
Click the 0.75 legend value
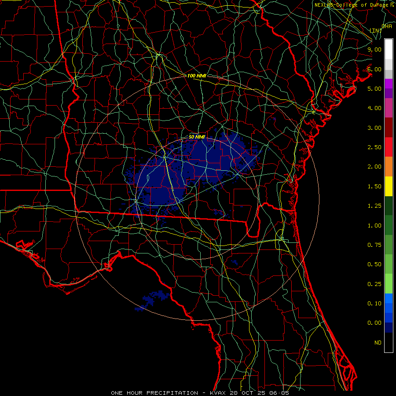[374, 245]
